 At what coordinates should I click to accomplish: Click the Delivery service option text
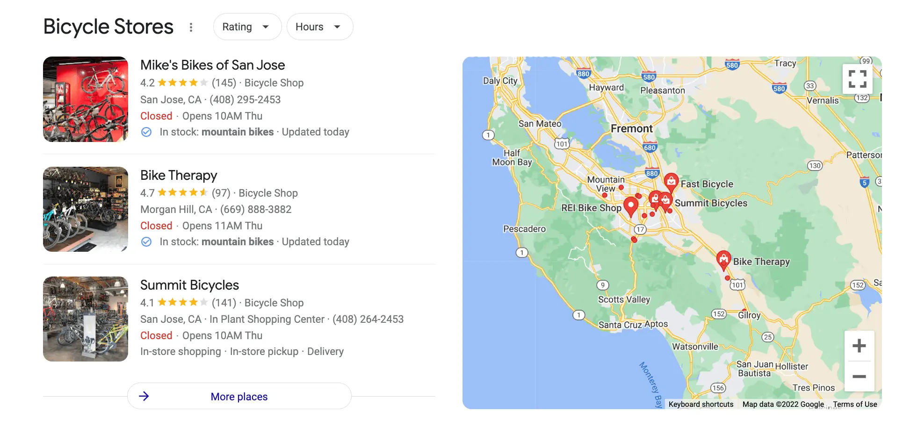325,351
